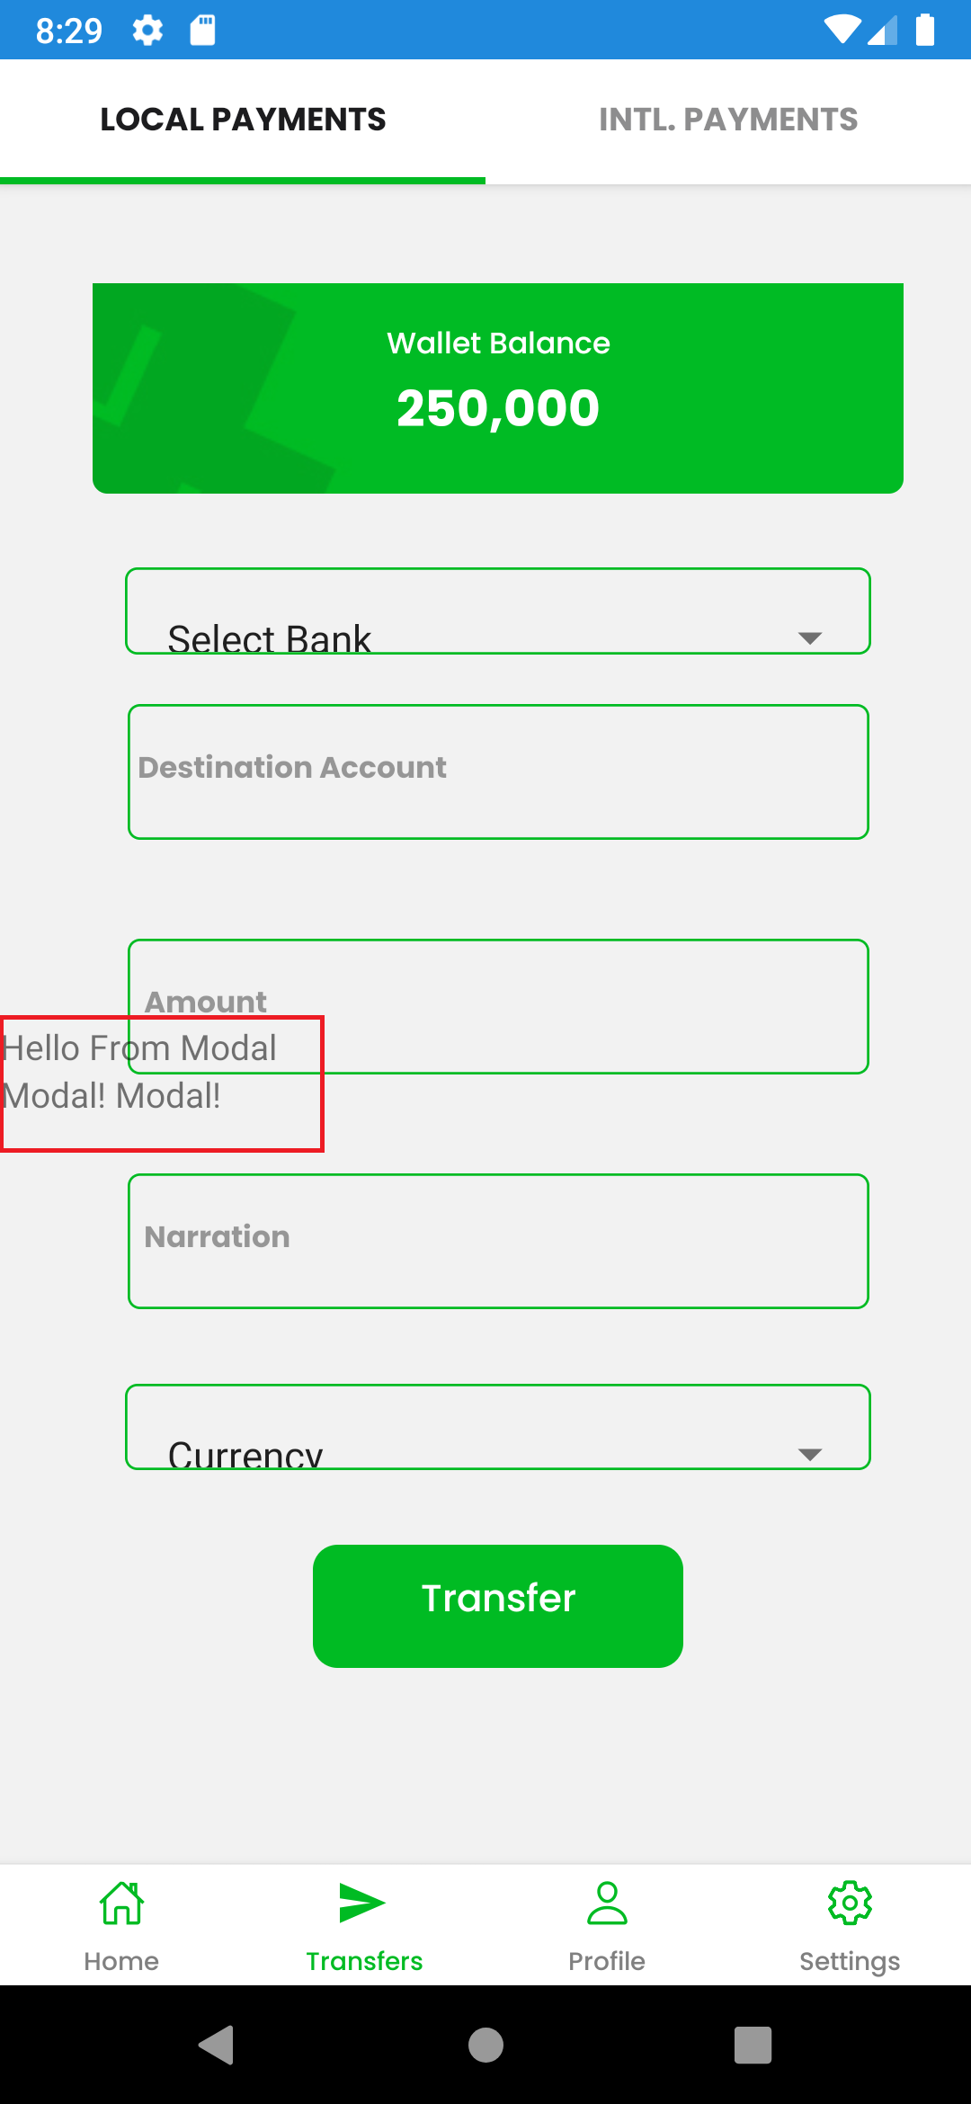Image resolution: width=971 pixels, height=2104 pixels.
Task: Open Profile via the person icon
Action: [607, 1903]
